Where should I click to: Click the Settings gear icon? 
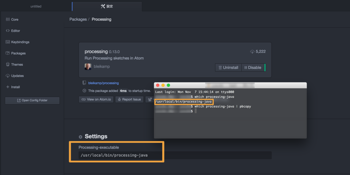[x=81, y=137]
